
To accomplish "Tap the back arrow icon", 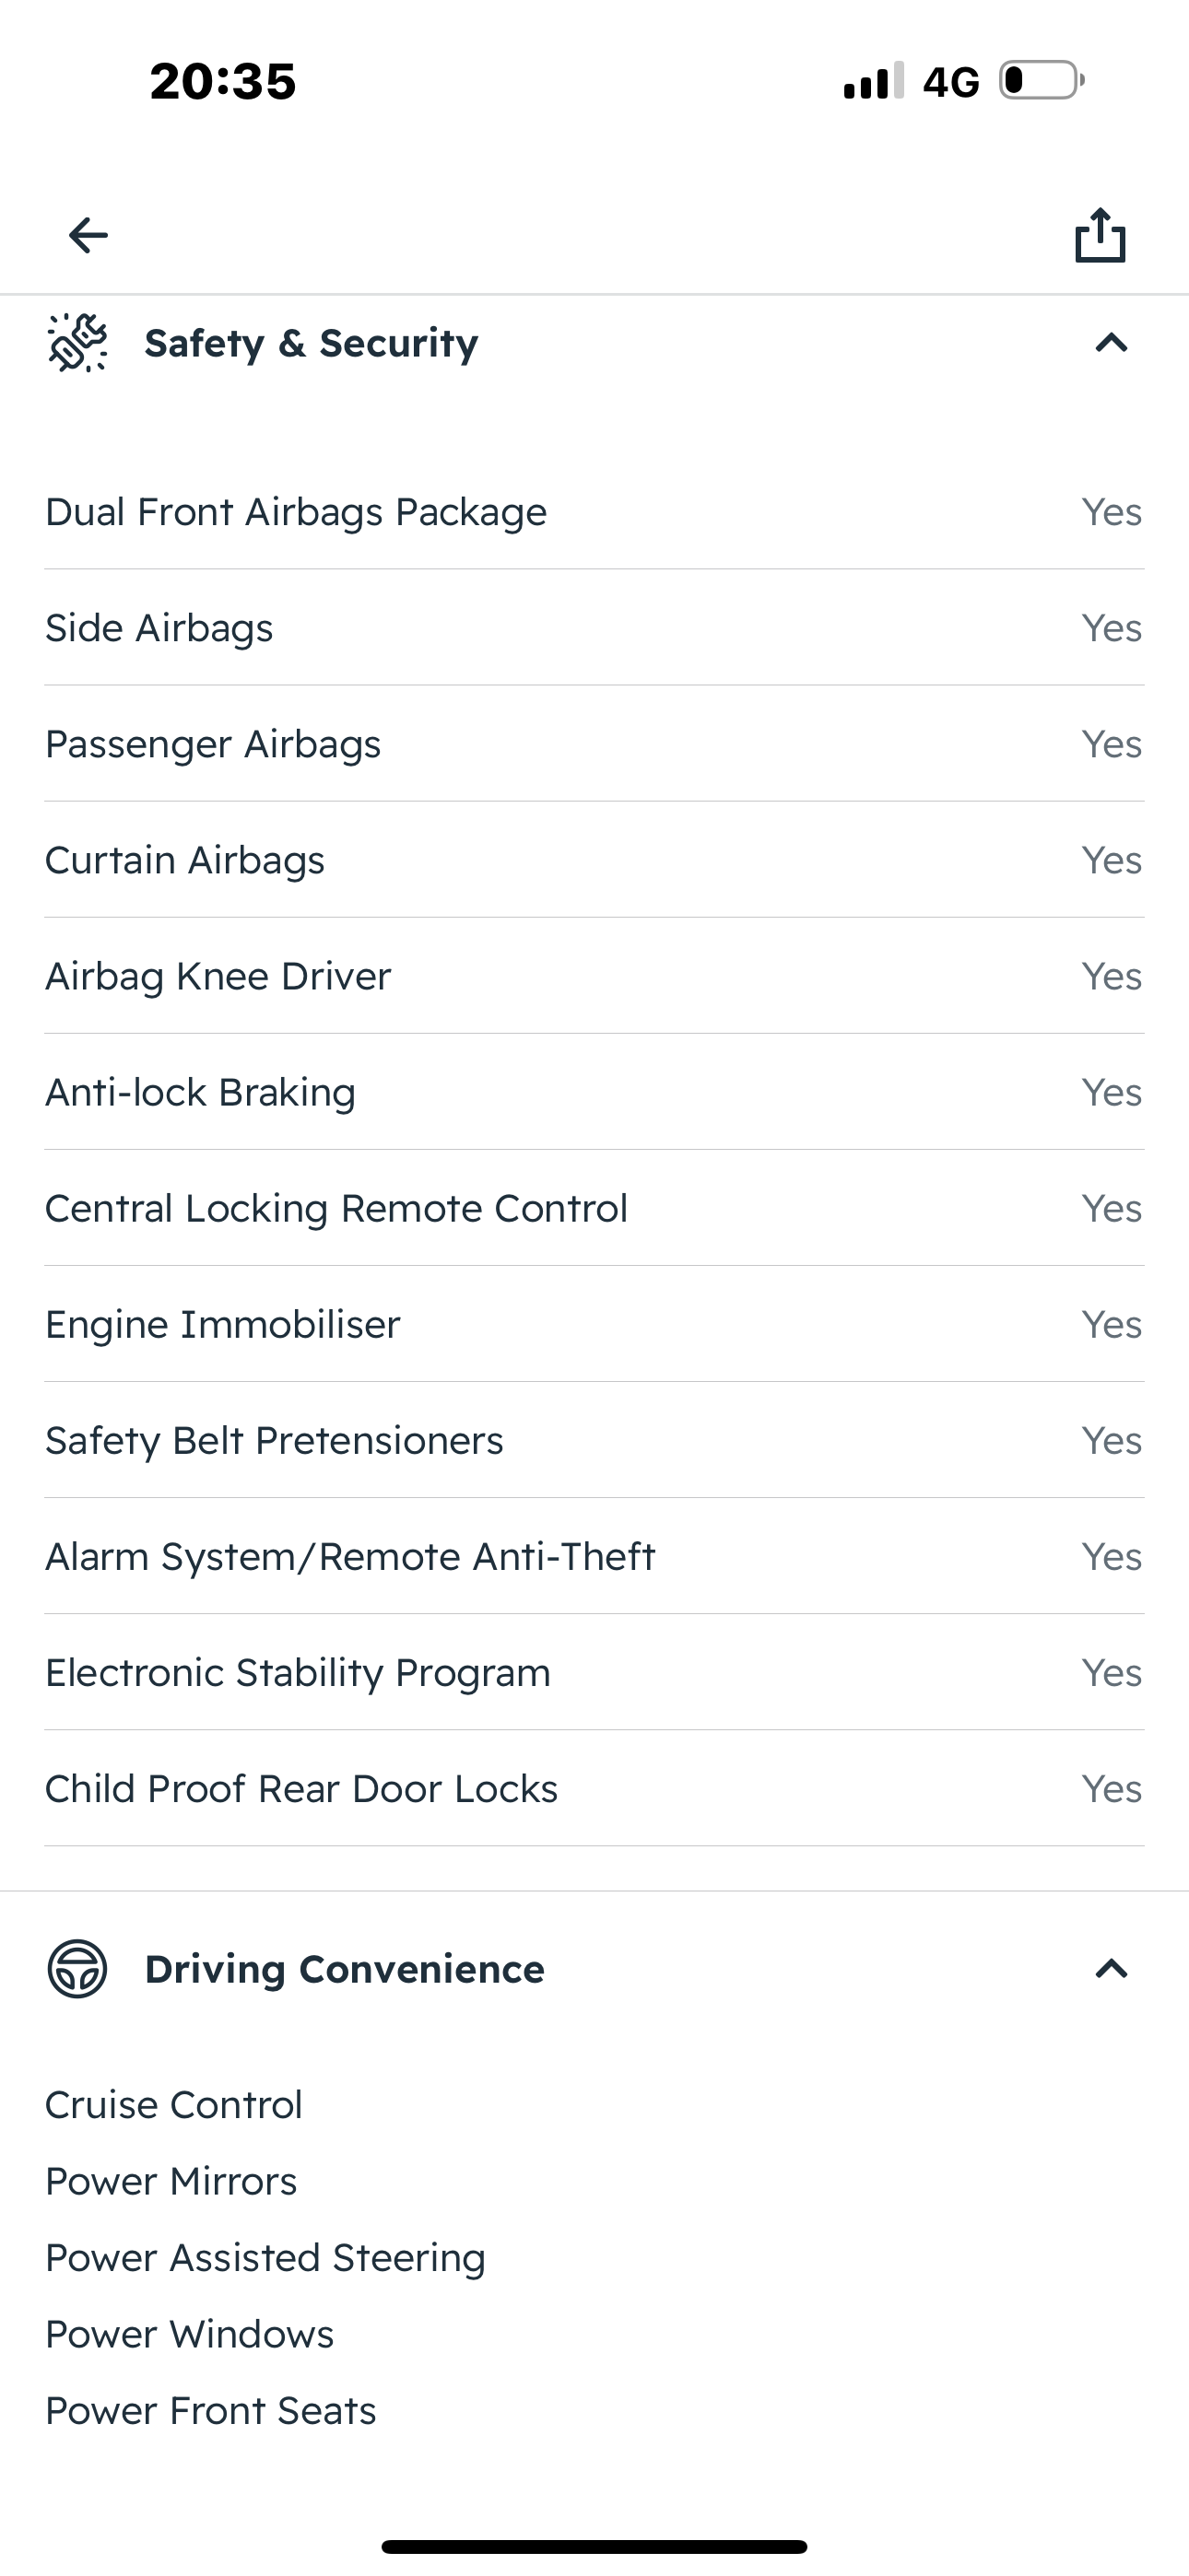I will pos(88,236).
